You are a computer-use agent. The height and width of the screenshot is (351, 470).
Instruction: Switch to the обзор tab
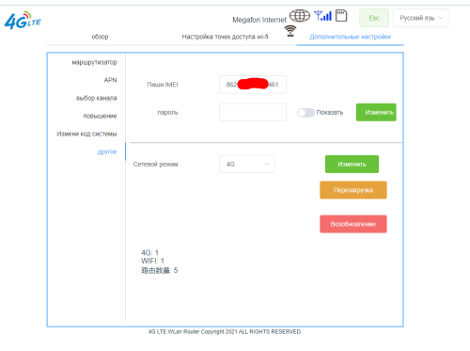(x=100, y=37)
